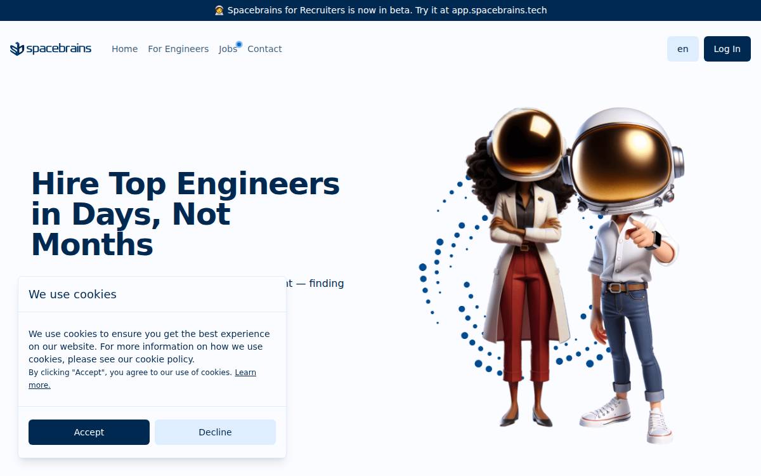Click the Log In button
The image size is (761, 476).
coord(727,49)
